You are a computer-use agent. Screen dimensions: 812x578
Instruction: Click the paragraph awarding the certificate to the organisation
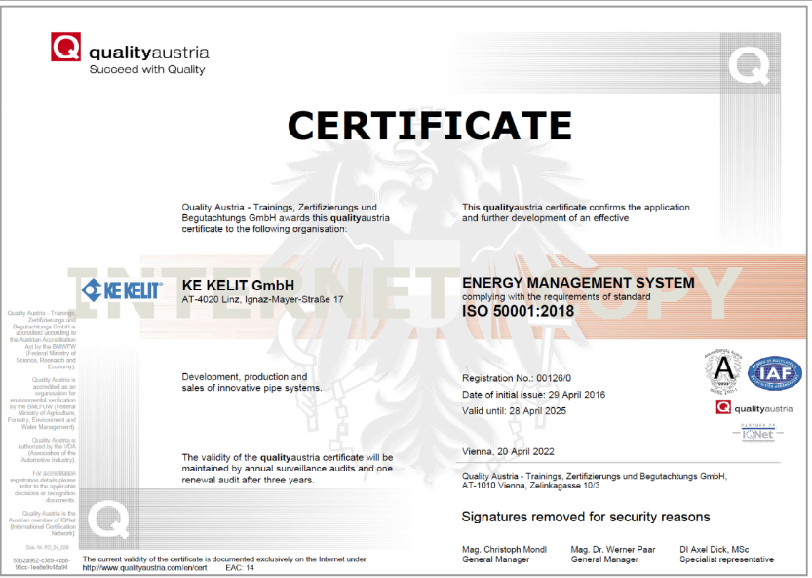[286, 218]
